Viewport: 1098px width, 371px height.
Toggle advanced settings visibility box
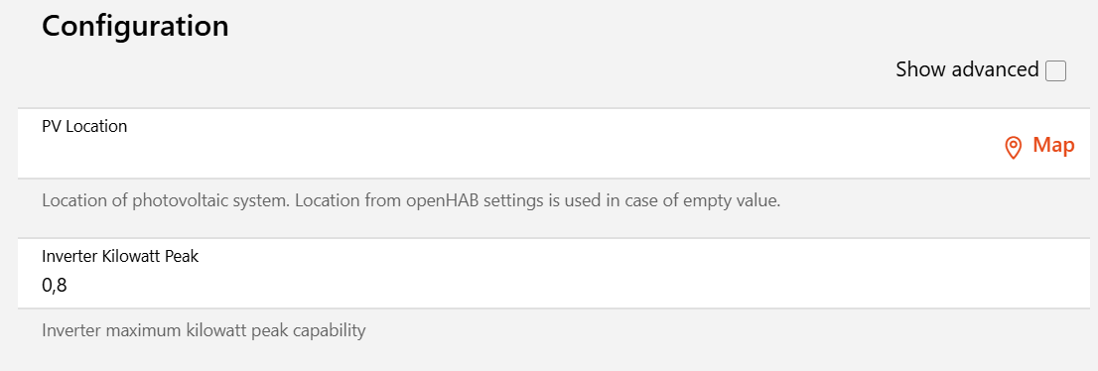point(1055,70)
